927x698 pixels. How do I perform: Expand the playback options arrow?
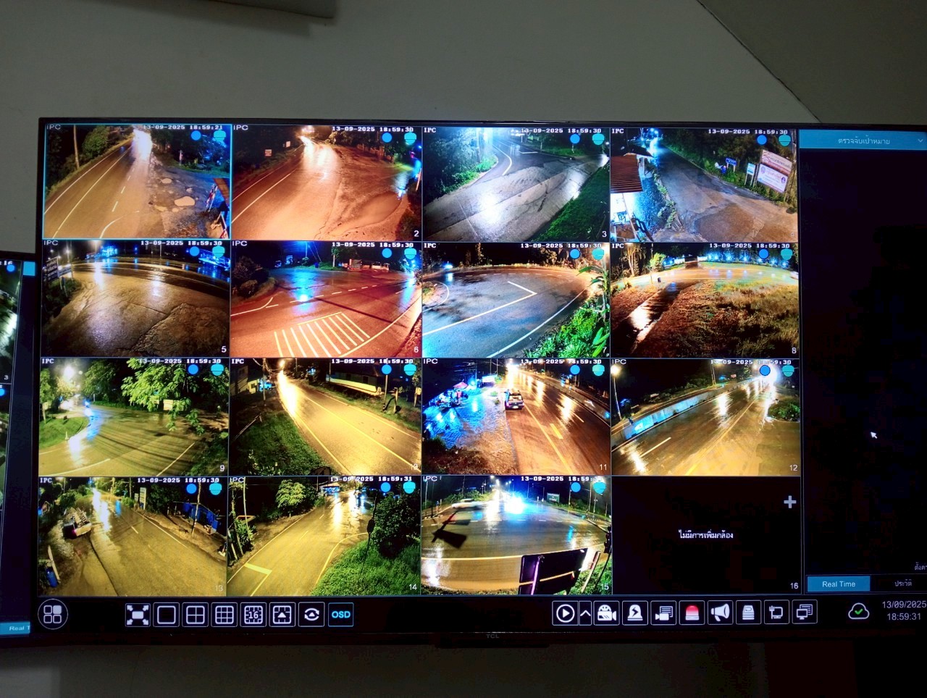(x=585, y=613)
